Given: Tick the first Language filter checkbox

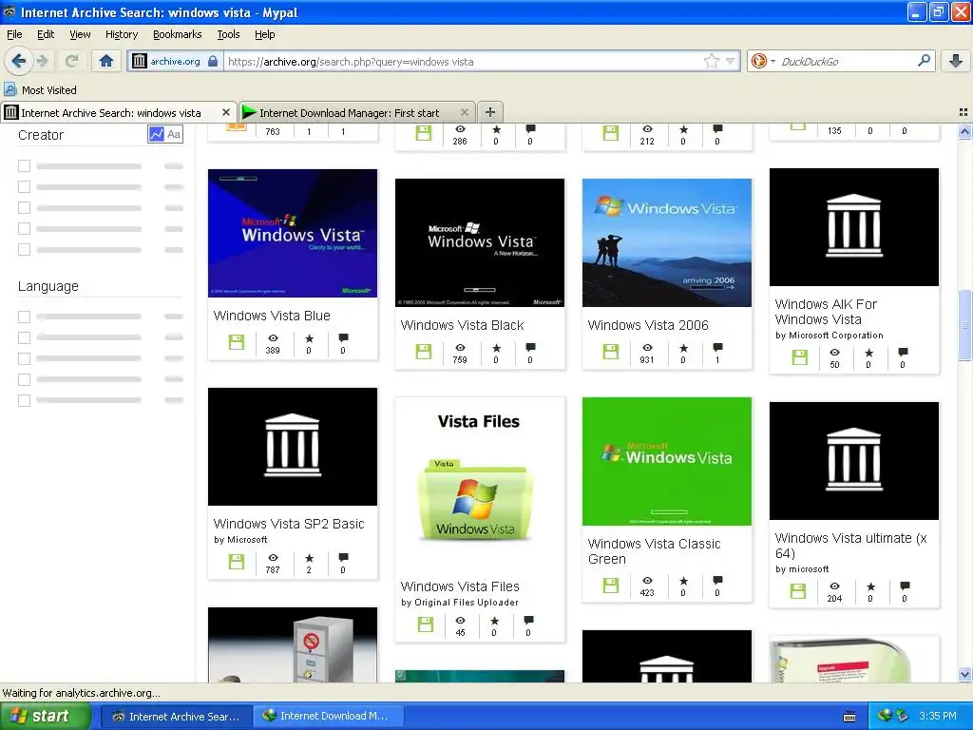Looking at the screenshot, I should tap(24, 317).
